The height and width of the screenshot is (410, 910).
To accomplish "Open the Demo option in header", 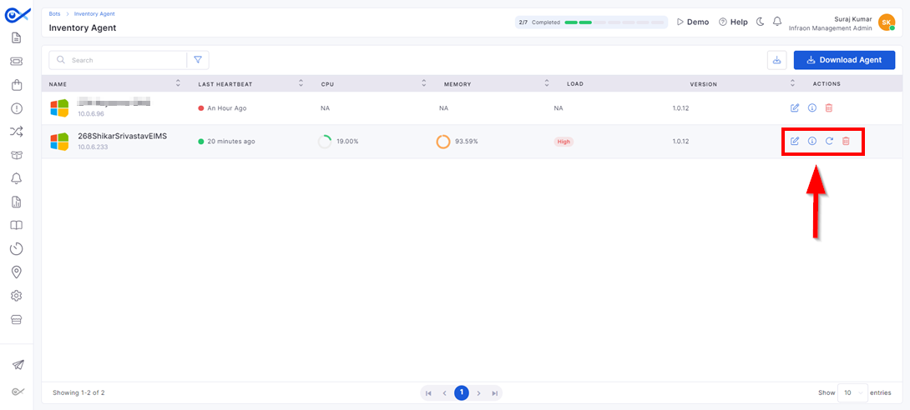I will point(693,22).
